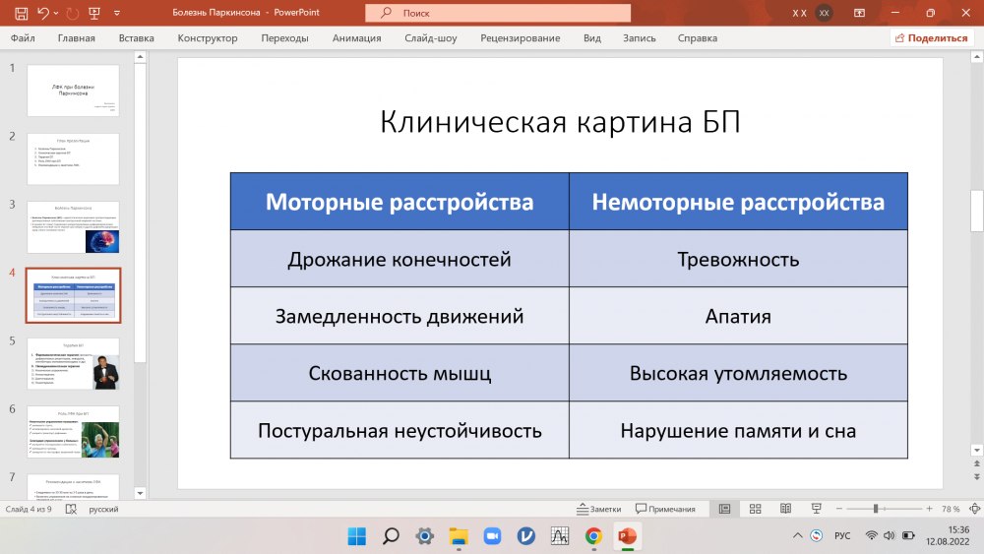984x554 pixels.
Task: Undo the last action
Action: pyautogui.click(x=43, y=13)
